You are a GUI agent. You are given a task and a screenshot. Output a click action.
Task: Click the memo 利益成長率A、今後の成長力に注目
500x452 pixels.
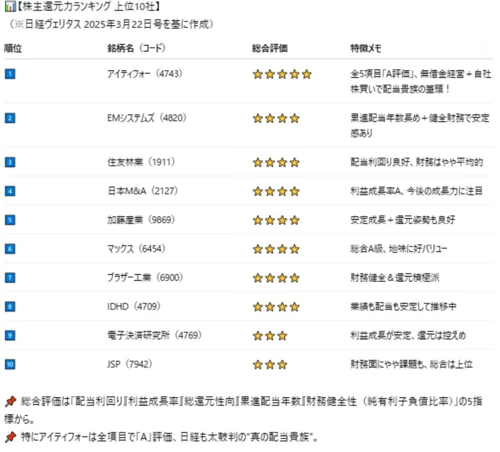(416, 191)
